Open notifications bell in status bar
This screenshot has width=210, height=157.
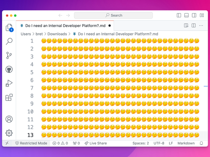click(201, 143)
